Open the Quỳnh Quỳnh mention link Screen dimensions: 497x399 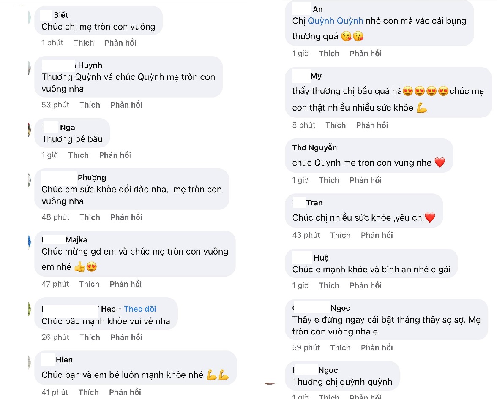point(336,21)
